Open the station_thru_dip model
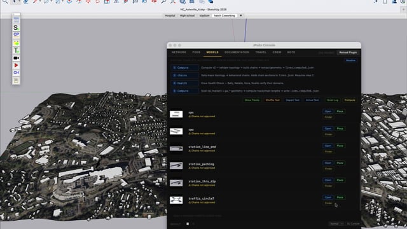Viewport: 407px width, 229px height. 328,180
